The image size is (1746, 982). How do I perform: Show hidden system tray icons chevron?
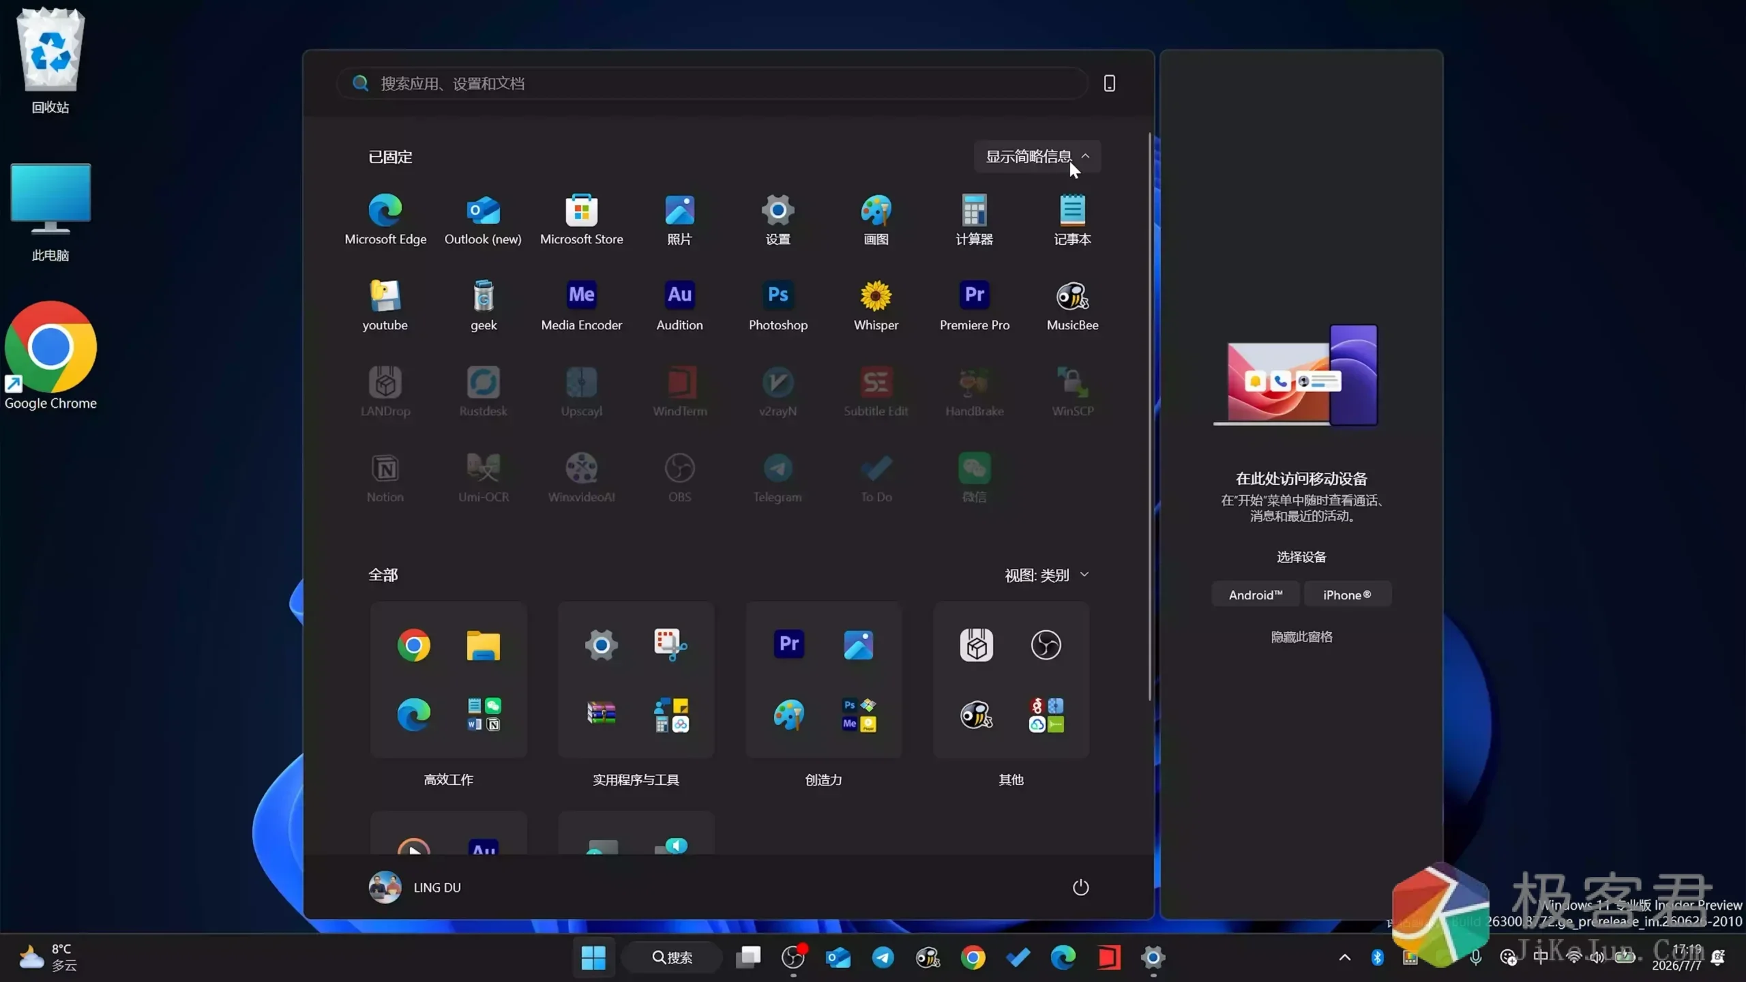[1344, 957]
